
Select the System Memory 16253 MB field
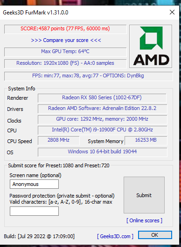click(x=146, y=141)
